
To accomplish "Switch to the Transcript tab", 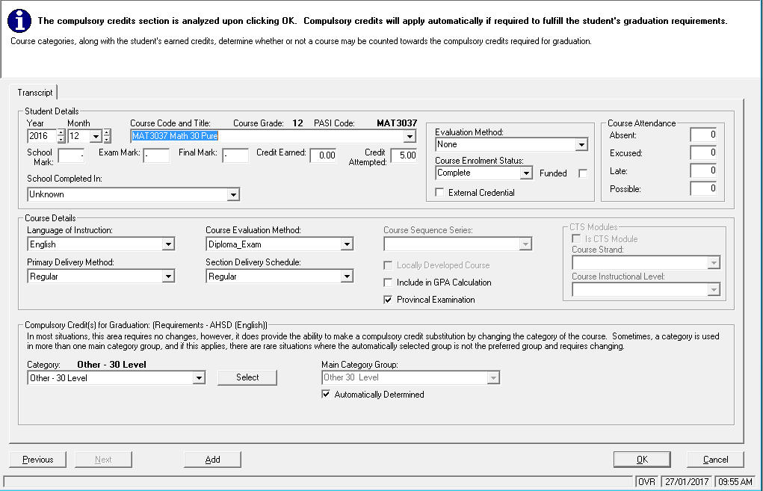I will point(35,93).
